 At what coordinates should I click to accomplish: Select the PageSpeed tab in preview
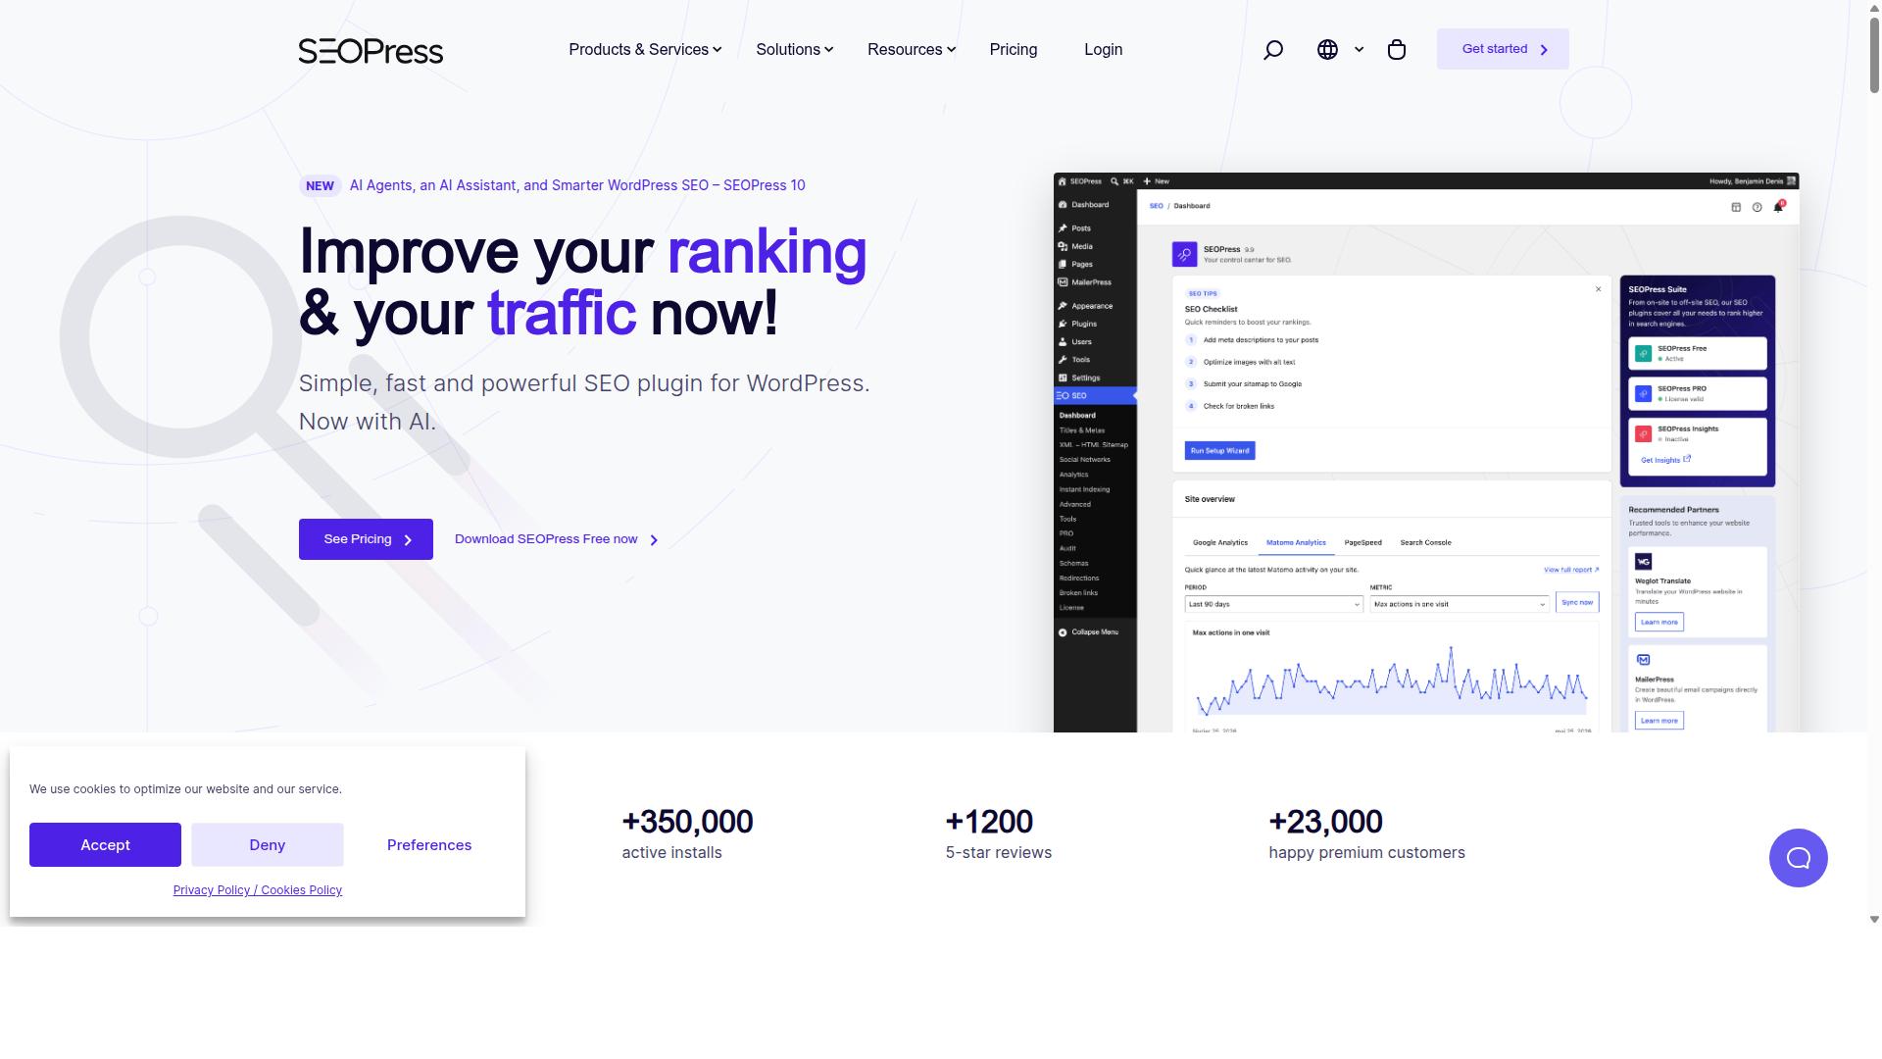pos(1362,542)
